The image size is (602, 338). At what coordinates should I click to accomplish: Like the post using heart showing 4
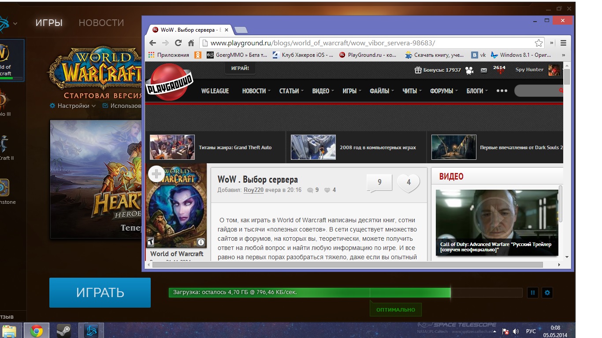pyautogui.click(x=409, y=182)
